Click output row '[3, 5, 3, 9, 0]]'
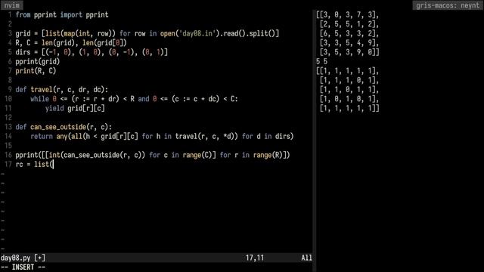Screen dimensions: 484x272 point(349,52)
